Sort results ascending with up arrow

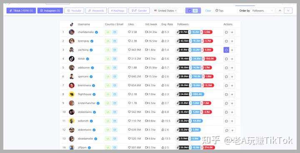pyautogui.click(x=280, y=11)
